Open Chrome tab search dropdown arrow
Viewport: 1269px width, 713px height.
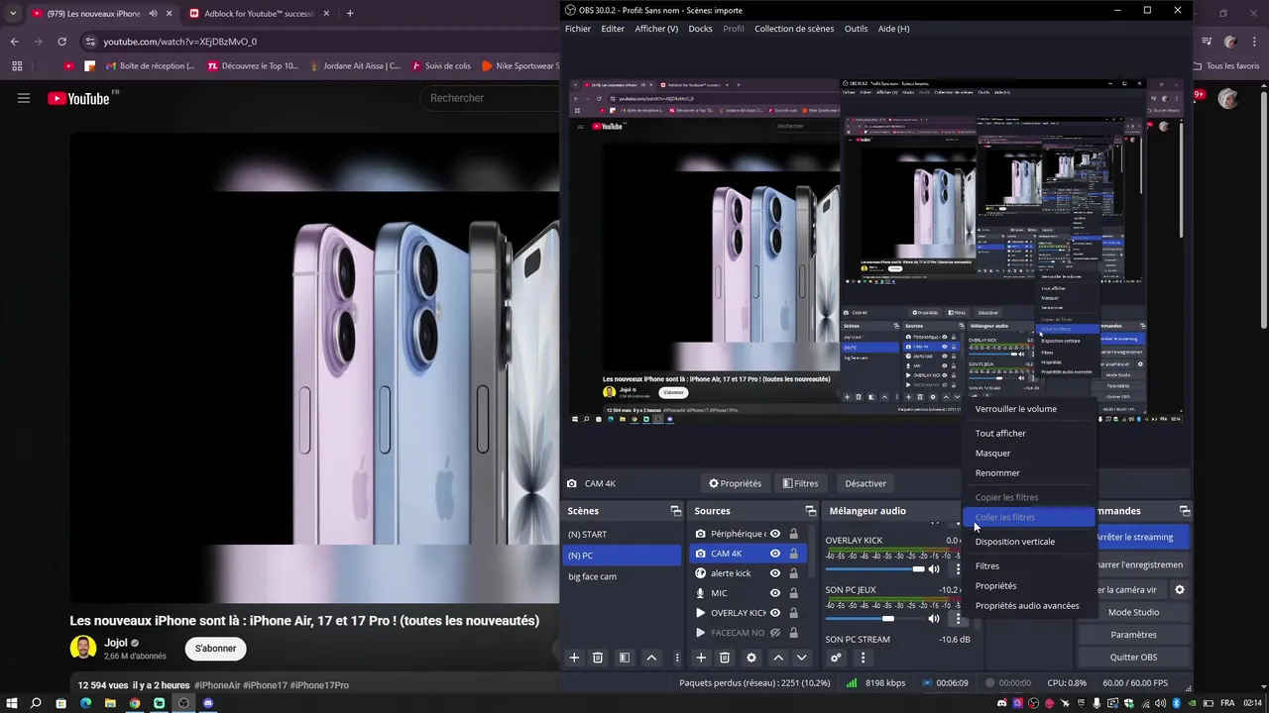[13, 14]
